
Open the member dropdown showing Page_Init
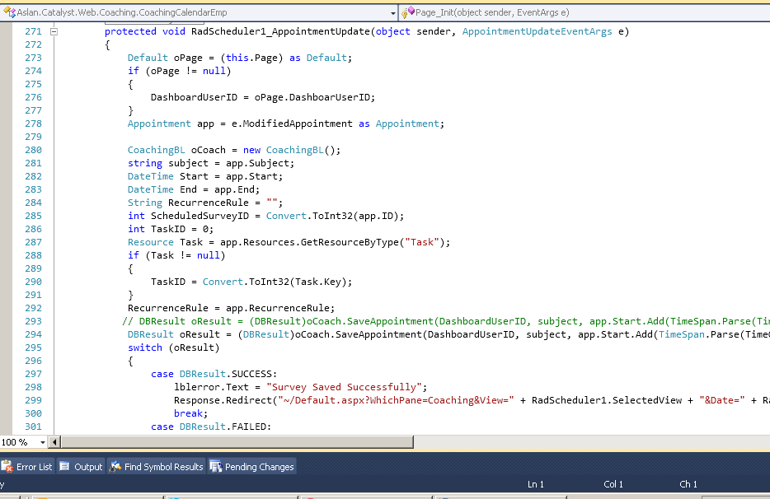[x=585, y=12]
